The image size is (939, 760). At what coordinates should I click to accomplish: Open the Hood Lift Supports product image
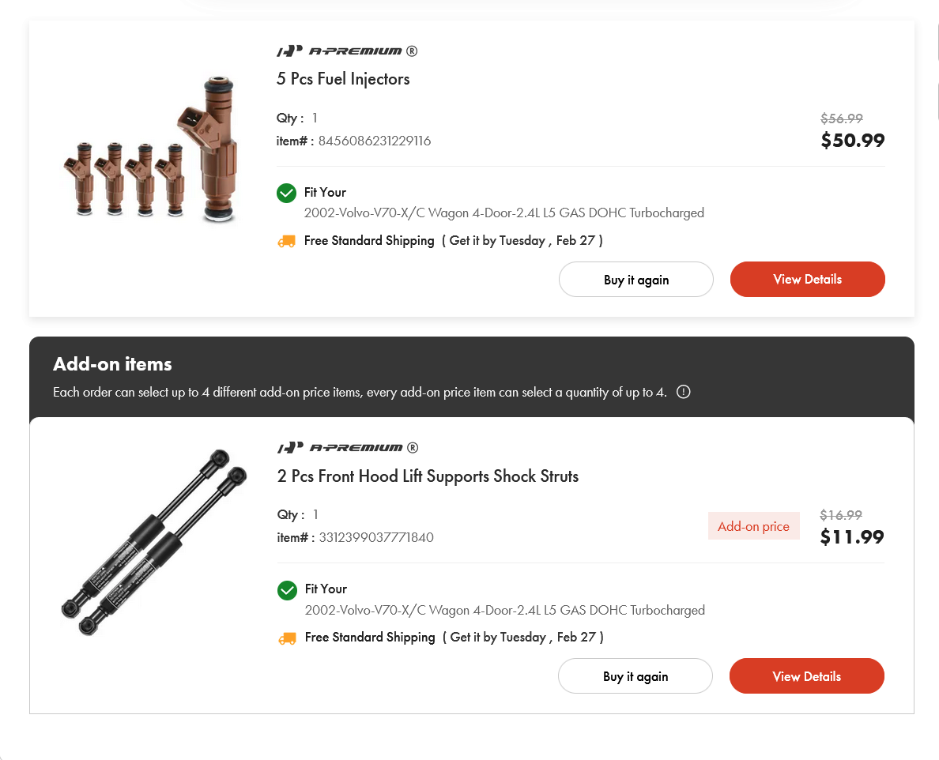[150, 543]
